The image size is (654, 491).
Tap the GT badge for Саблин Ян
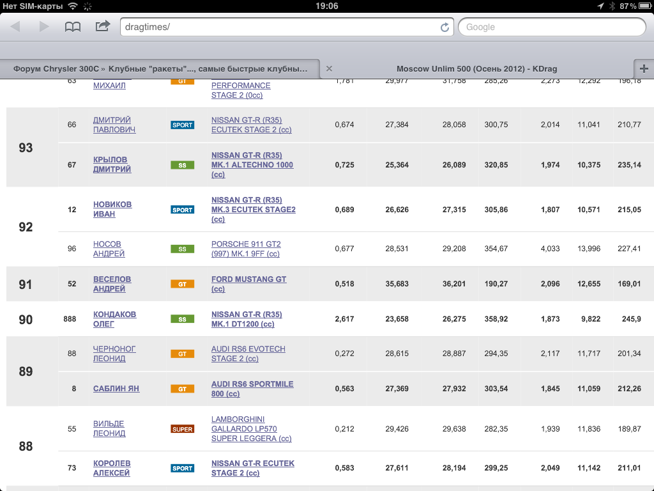[x=182, y=389]
